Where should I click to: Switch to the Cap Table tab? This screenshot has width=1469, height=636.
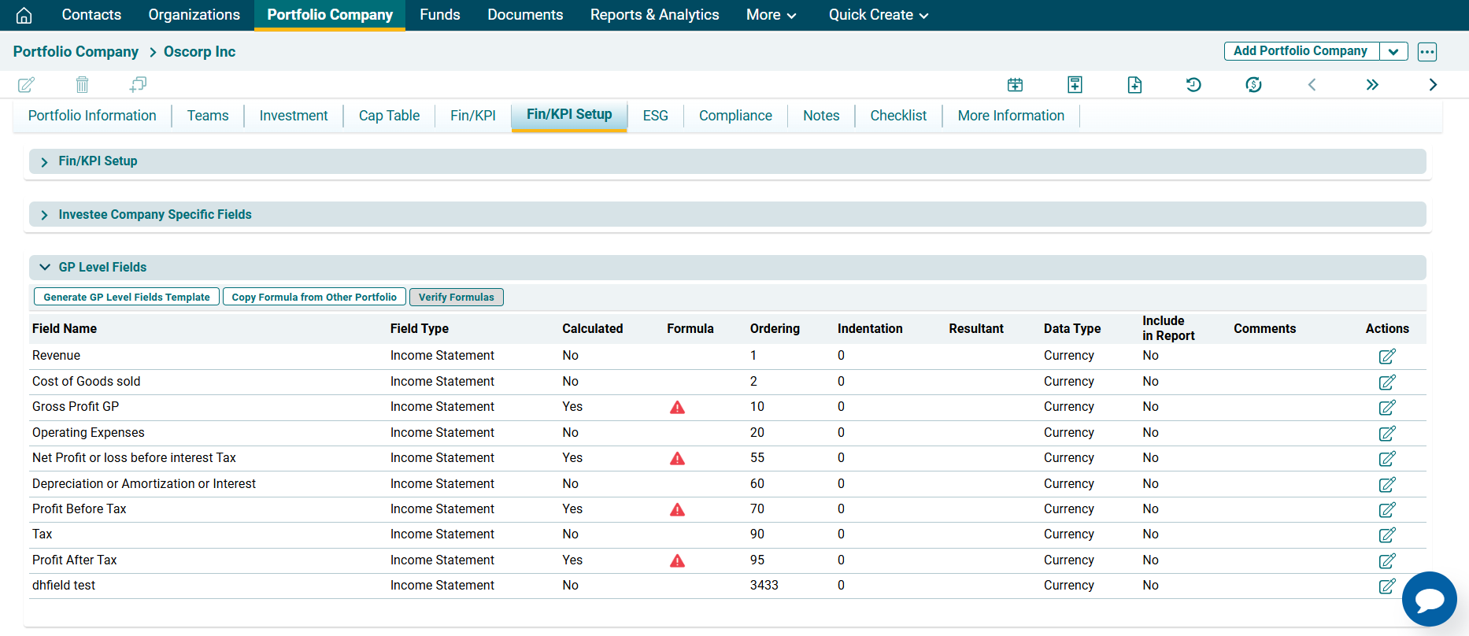389,116
